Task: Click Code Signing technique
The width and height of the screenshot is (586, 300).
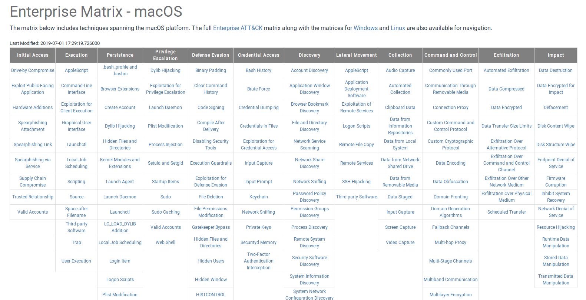Action: 211,107
